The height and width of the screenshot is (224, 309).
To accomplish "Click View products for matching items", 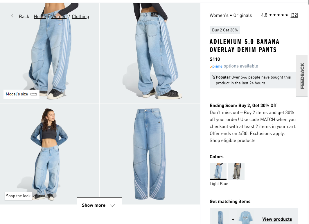I will (277, 219).
